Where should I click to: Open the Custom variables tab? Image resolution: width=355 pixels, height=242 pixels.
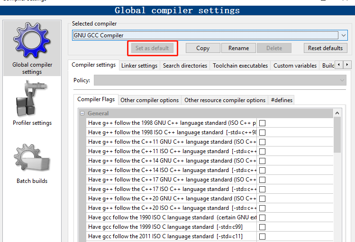[295, 66]
